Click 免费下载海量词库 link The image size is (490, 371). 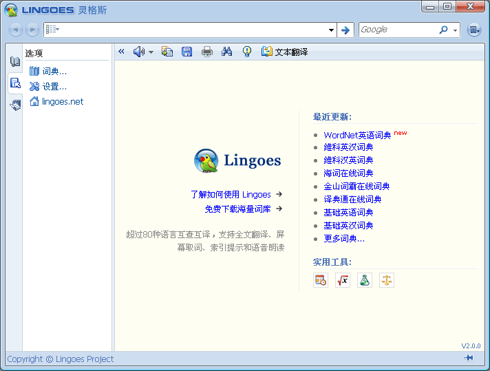tap(237, 209)
